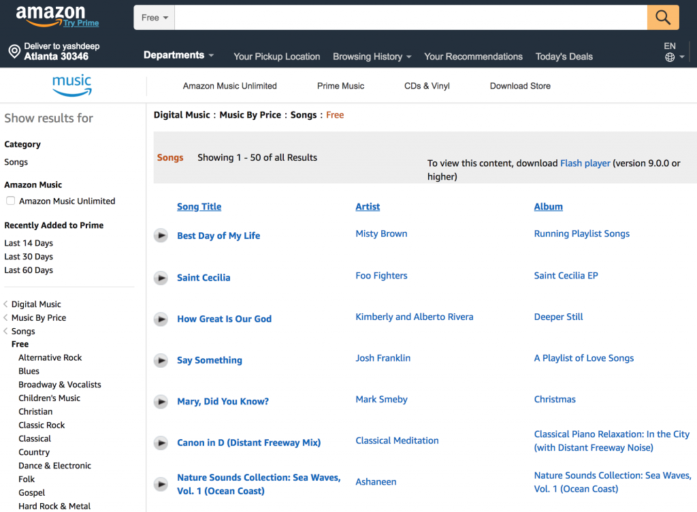Open album Saint Cecilia EP
Screen dimensions: 697x512
[566, 276]
